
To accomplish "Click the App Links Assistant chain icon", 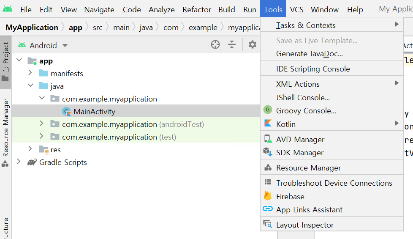I will (268, 209).
